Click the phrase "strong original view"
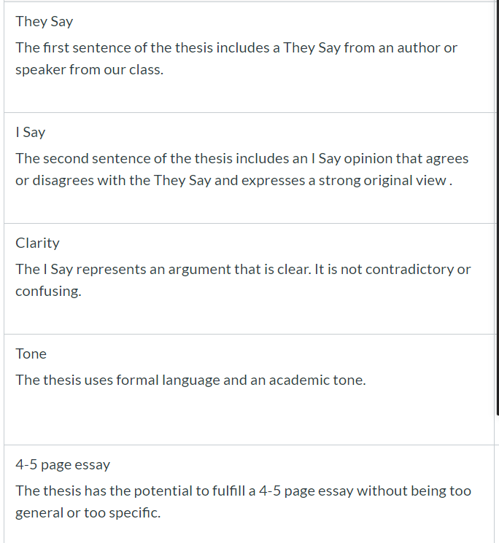This screenshot has height=543, width=499. coord(382,181)
